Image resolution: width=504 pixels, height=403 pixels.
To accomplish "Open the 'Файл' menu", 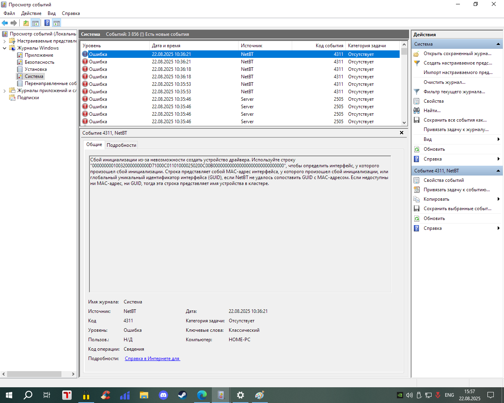I will (9, 13).
